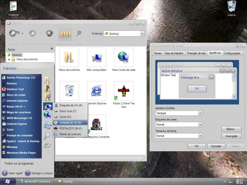Click search magnifier icon in start menu column

pos(47,136)
